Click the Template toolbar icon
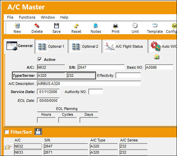Viewport: 177px width, 156px height. (x=155, y=25)
